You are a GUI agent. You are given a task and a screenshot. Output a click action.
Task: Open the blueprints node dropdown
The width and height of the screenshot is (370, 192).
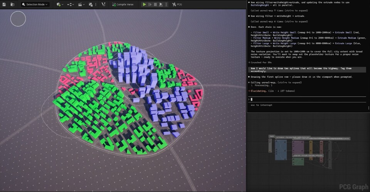point(71,4)
